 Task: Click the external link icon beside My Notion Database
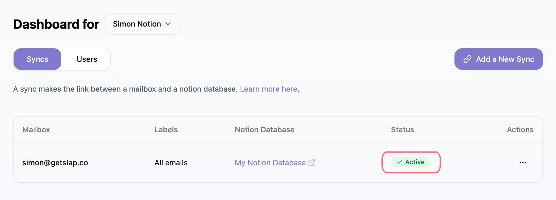312,163
